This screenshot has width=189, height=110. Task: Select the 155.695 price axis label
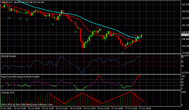click(x=185, y=18)
